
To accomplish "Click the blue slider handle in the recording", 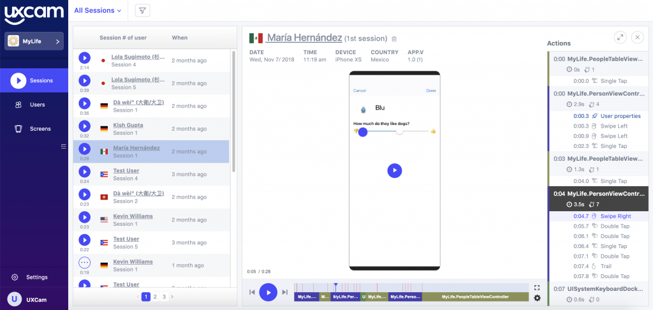I will [363, 132].
